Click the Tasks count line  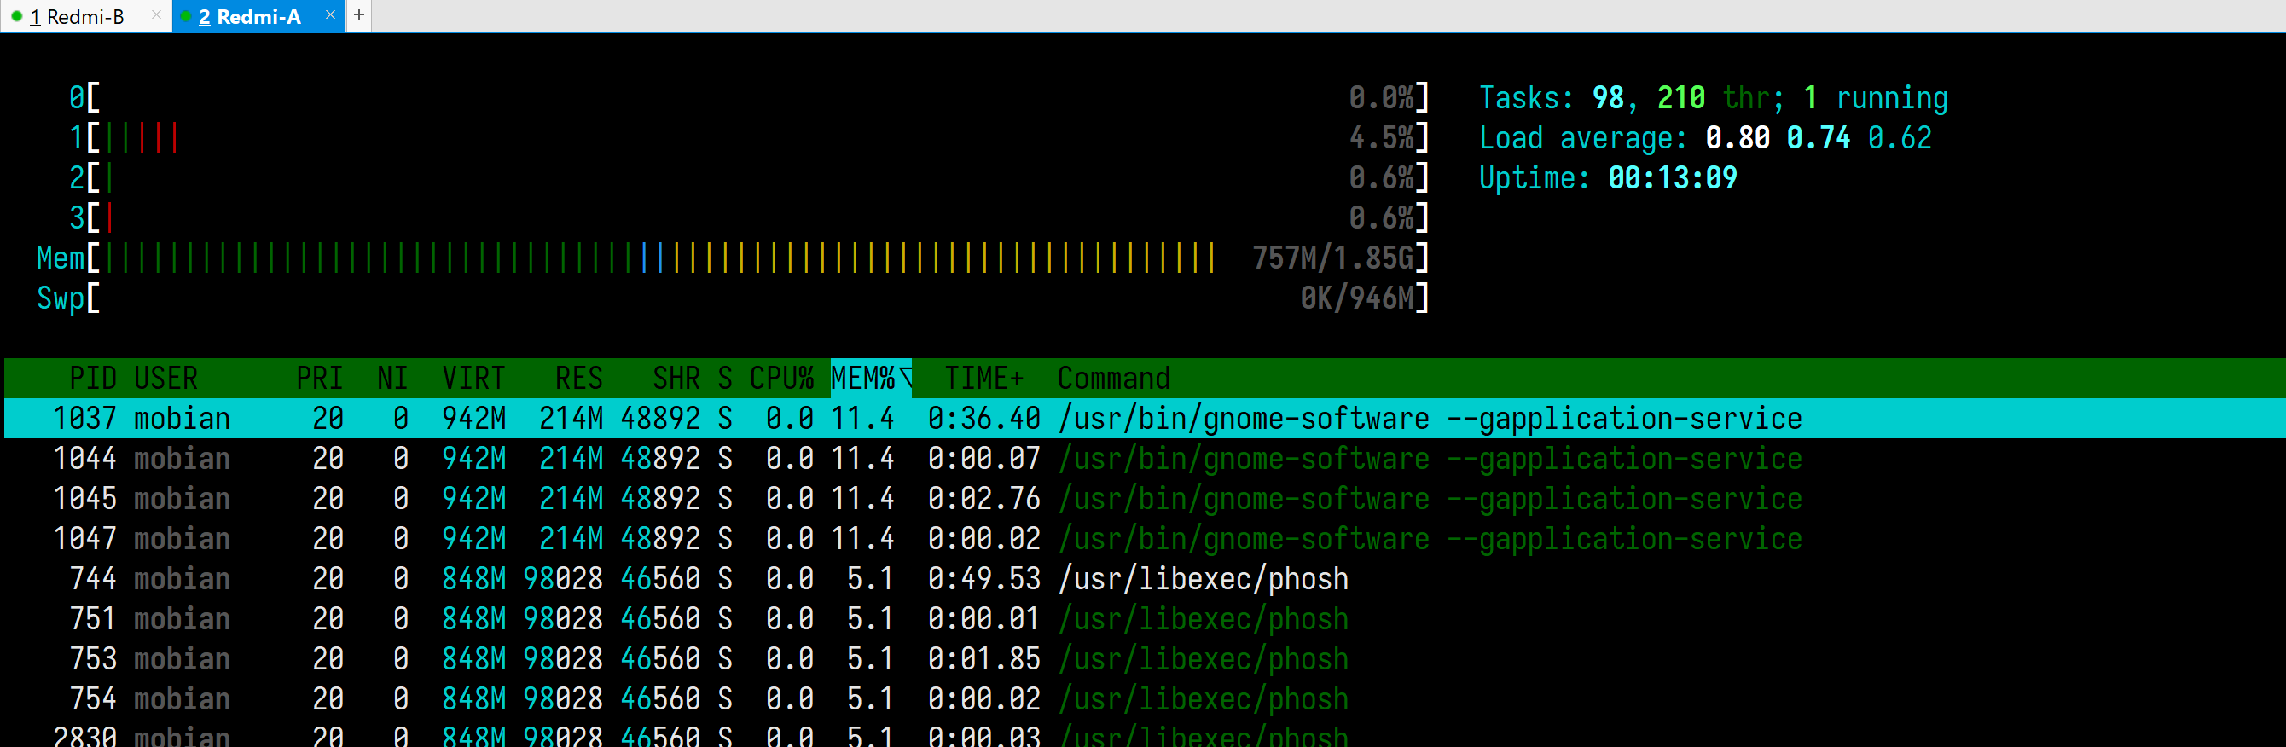[x=1713, y=97]
